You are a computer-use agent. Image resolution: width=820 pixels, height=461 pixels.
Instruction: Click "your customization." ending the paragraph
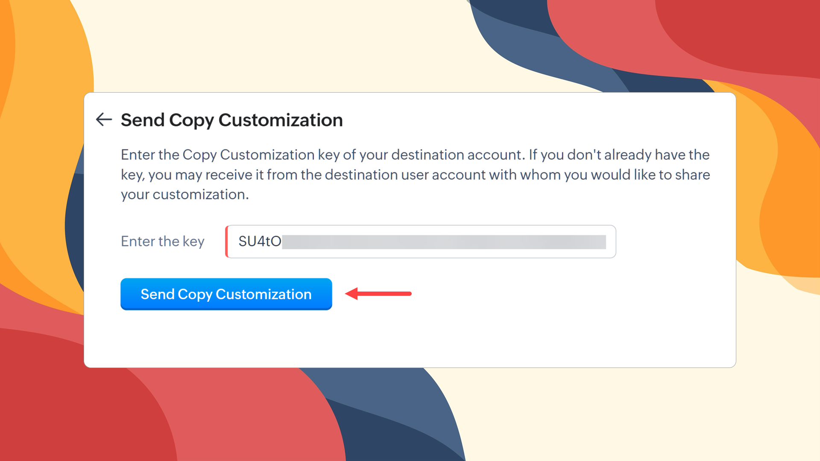point(184,195)
